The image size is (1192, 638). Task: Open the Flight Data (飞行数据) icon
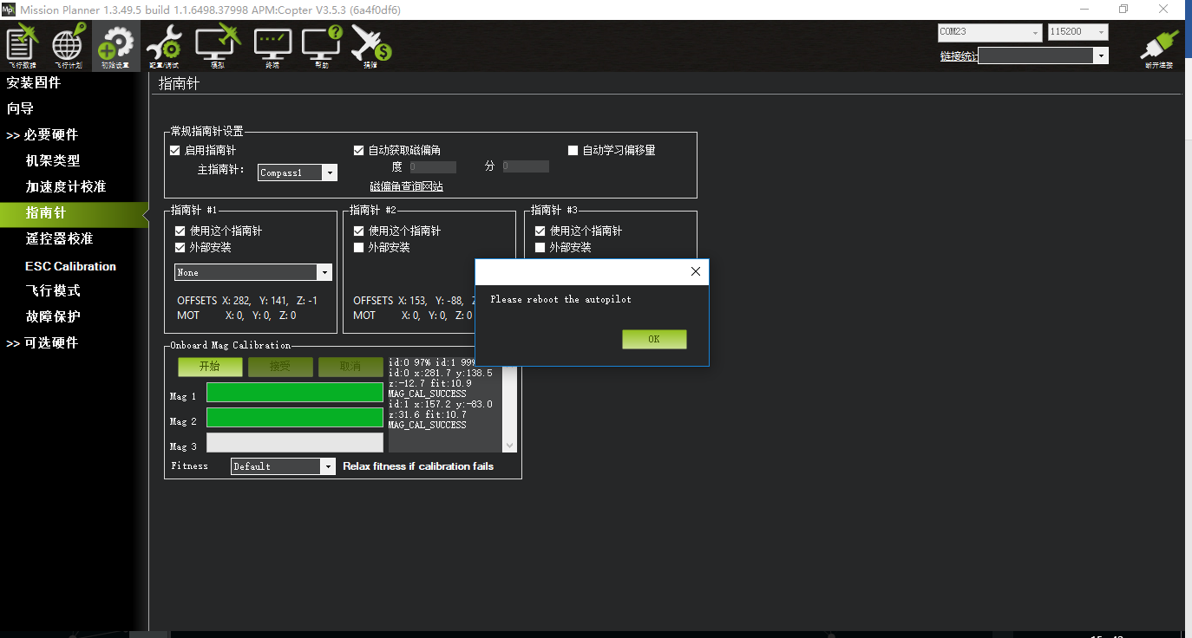coord(23,46)
